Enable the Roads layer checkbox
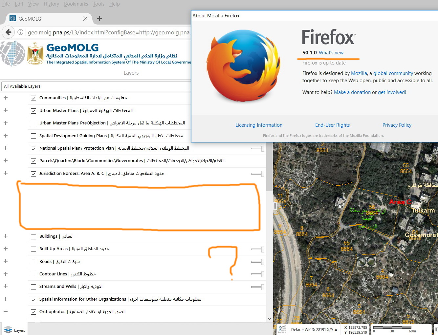The image size is (438, 335). click(x=33, y=262)
